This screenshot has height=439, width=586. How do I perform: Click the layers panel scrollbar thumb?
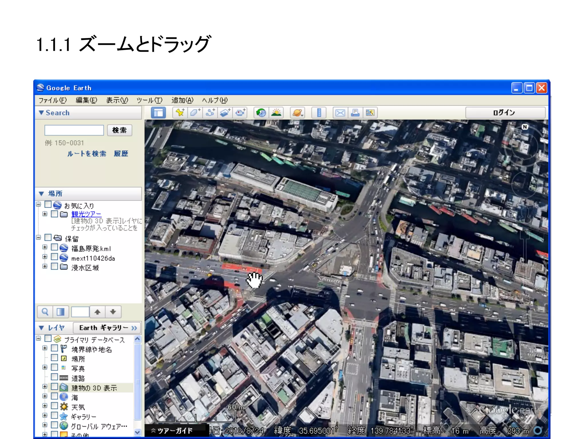[x=138, y=381]
